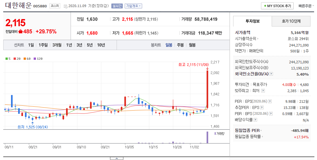
Task: Click the 최고 2,115 (11/09) chart label
Action: [x=194, y=65]
